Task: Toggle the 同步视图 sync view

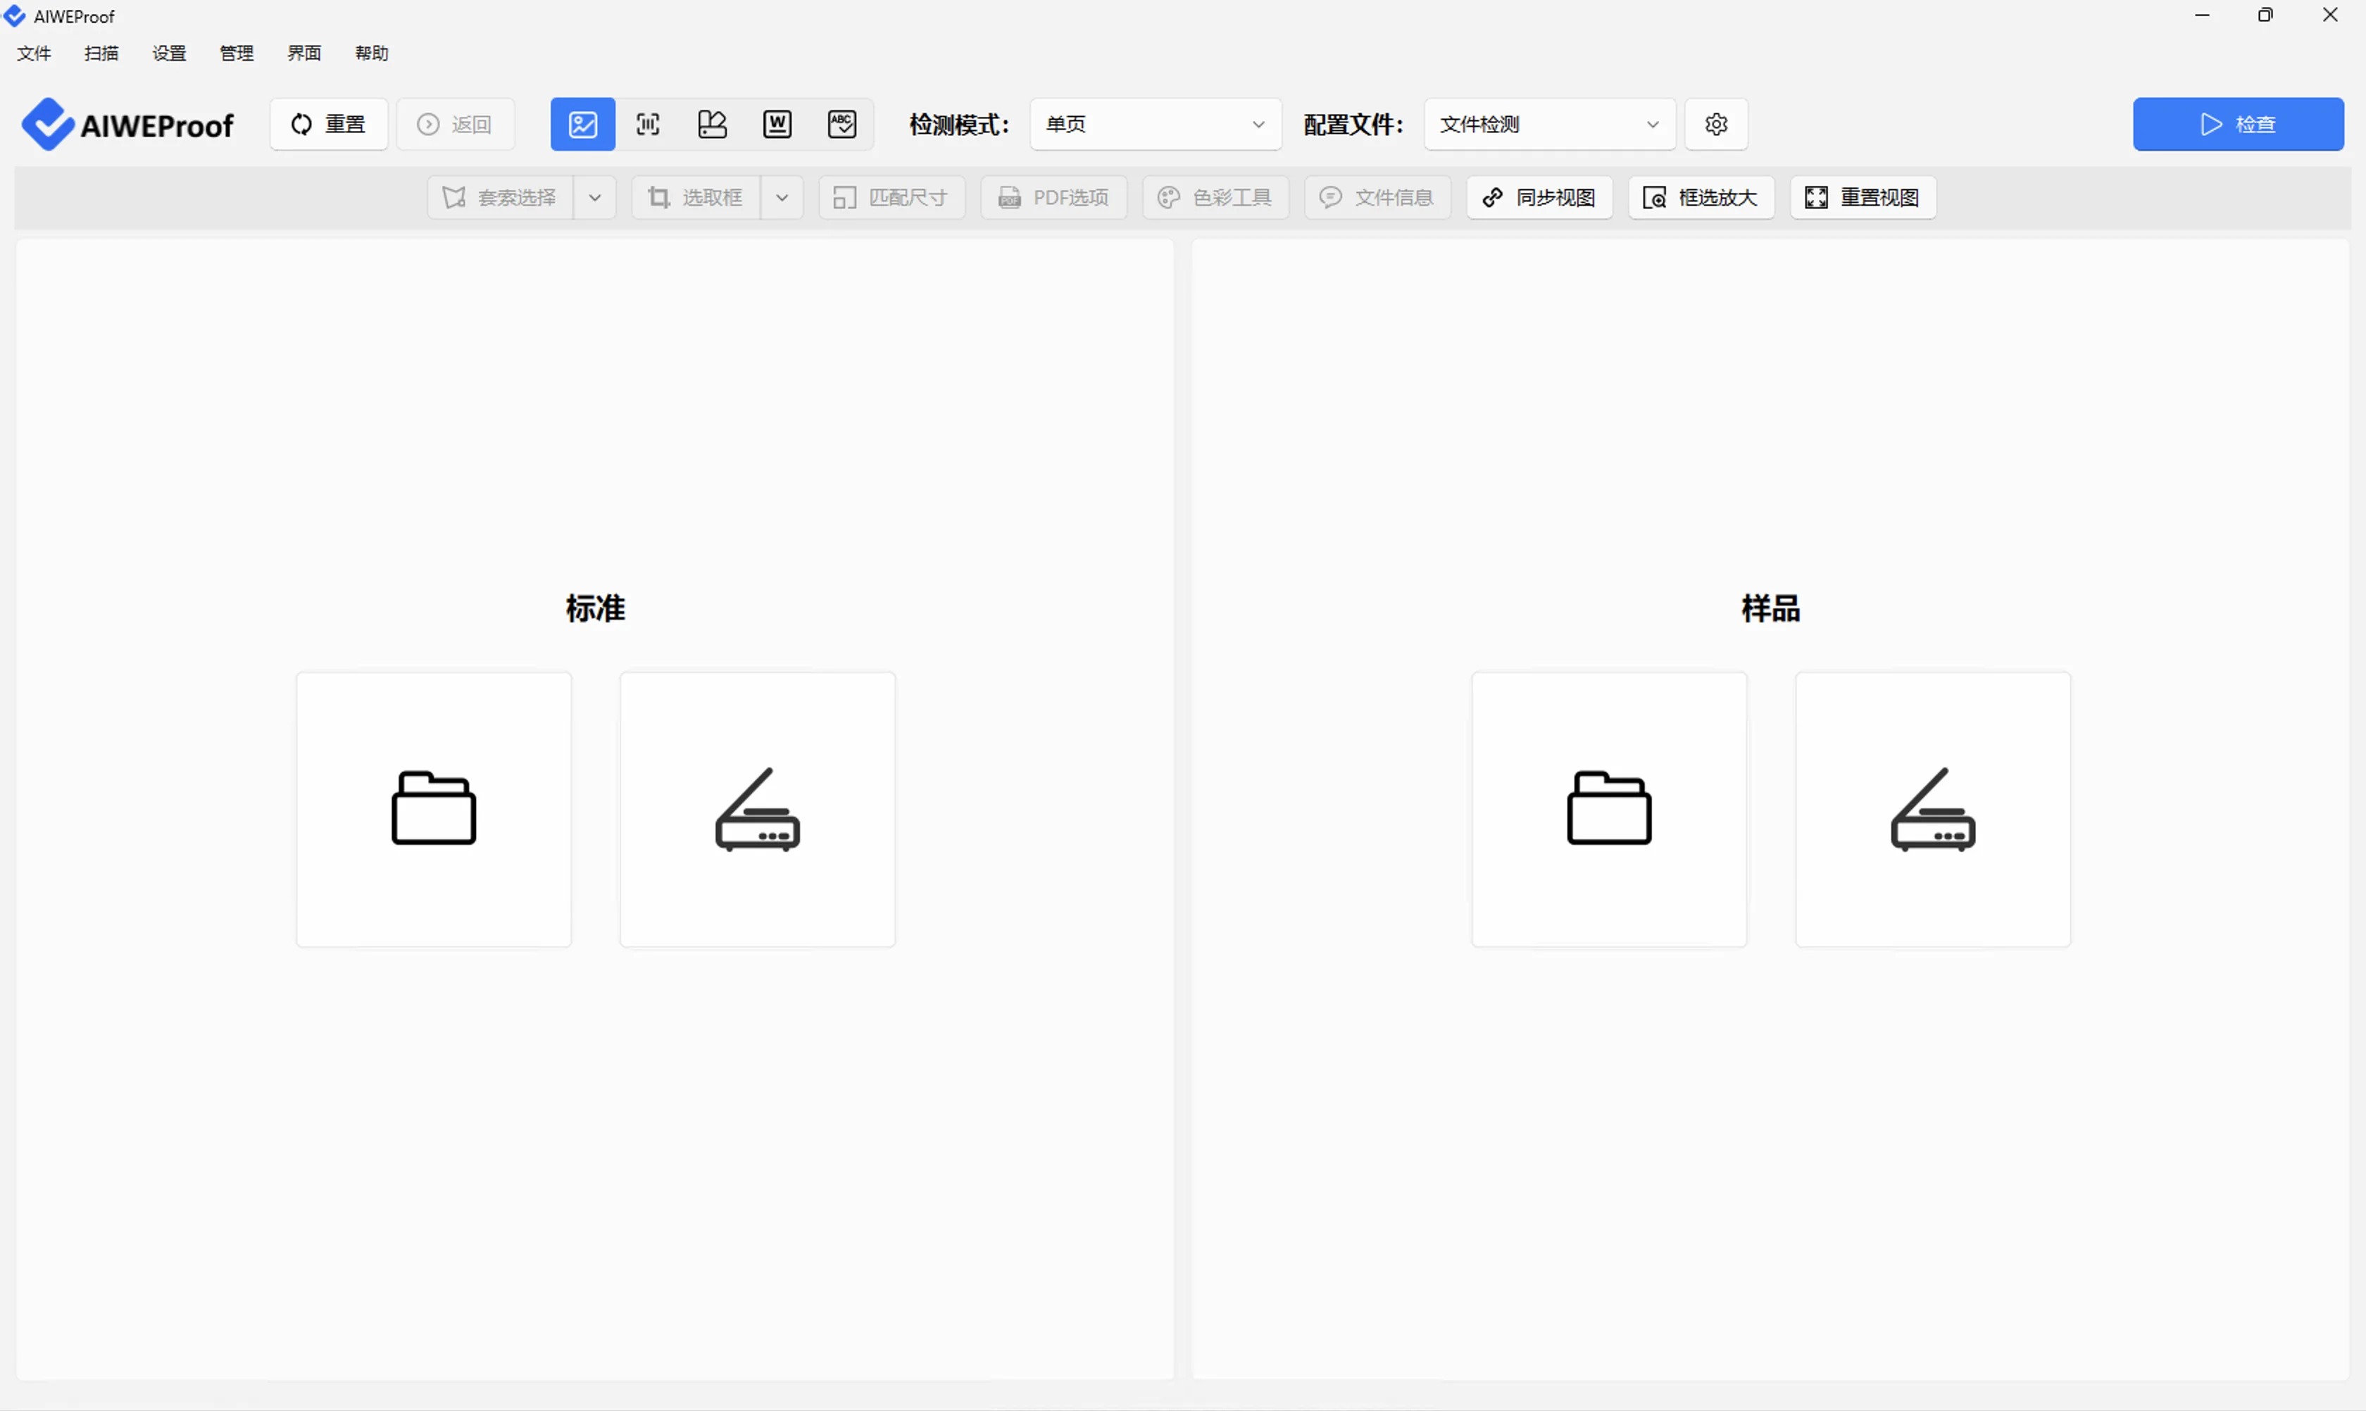Action: (x=1539, y=197)
